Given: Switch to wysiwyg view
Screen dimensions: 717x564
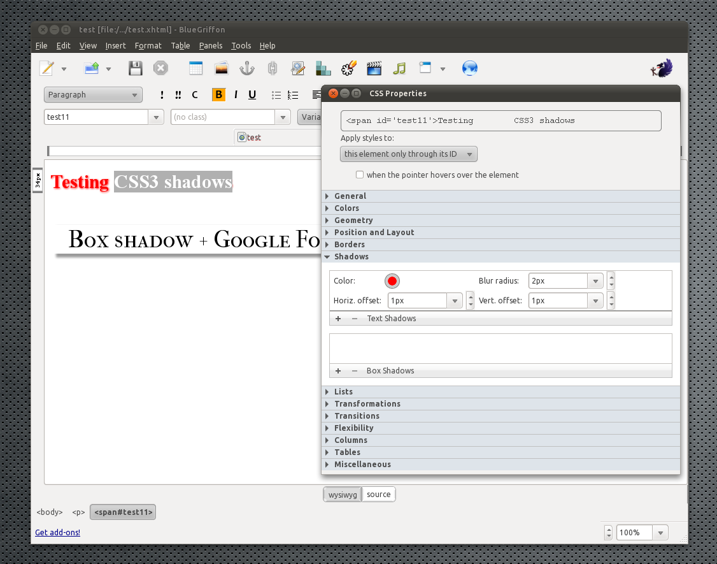Looking at the screenshot, I should pos(343,495).
